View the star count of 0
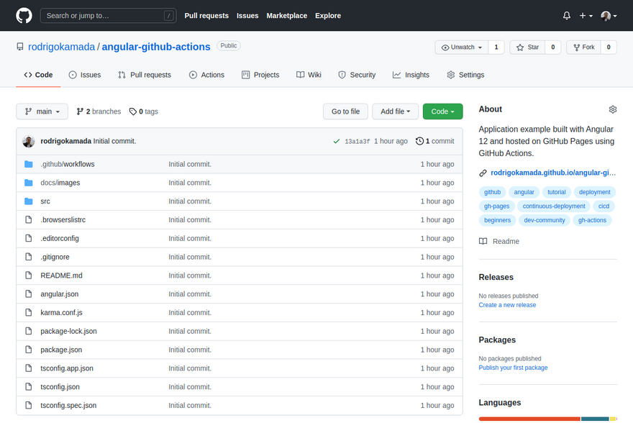 (x=553, y=47)
